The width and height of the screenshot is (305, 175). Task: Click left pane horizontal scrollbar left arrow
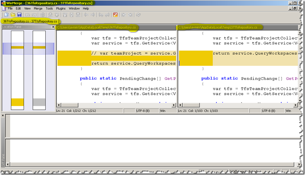coord(59,105)
